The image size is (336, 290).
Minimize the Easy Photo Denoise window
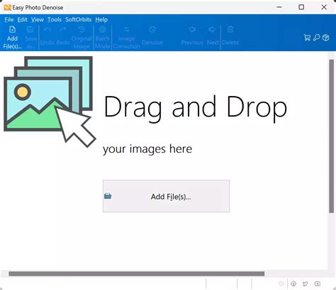pos(279,7)
